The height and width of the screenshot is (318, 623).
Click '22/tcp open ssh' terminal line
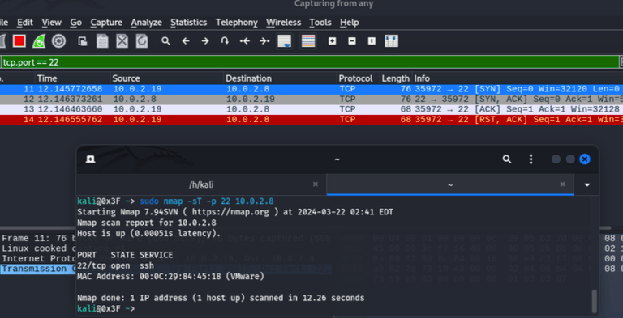116,265
